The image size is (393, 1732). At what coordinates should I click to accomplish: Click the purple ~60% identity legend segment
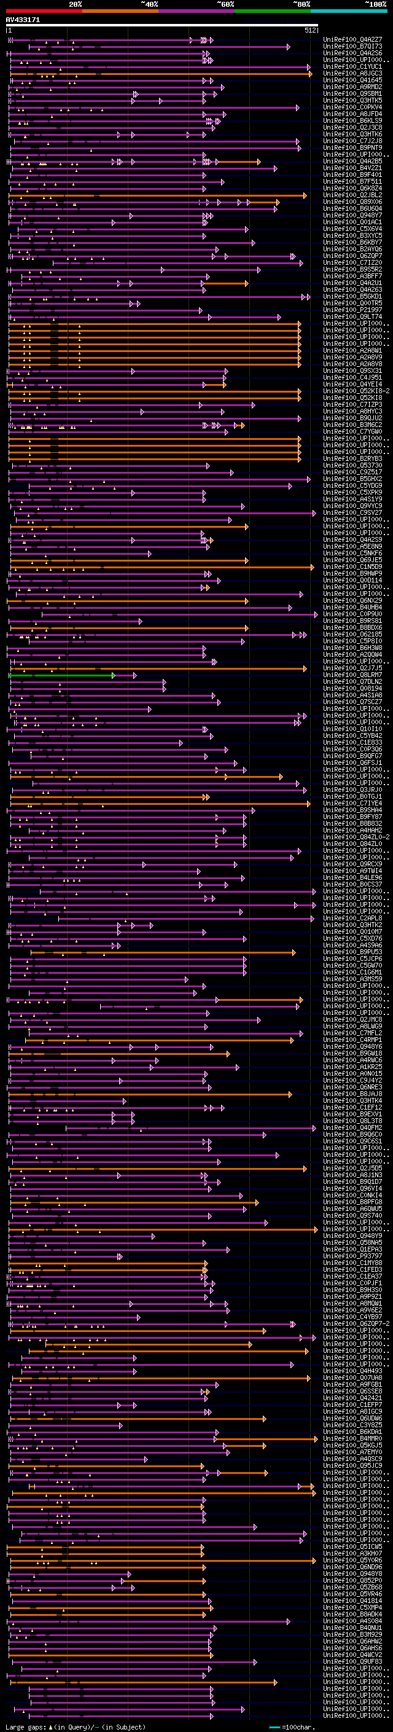pyautogui.click(x=197, y=11)
